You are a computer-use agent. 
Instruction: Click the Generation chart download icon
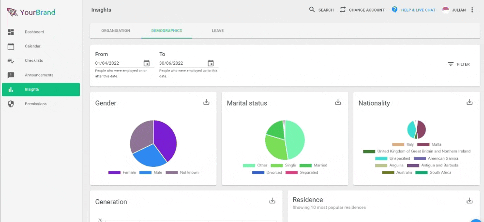click(272, 201)
